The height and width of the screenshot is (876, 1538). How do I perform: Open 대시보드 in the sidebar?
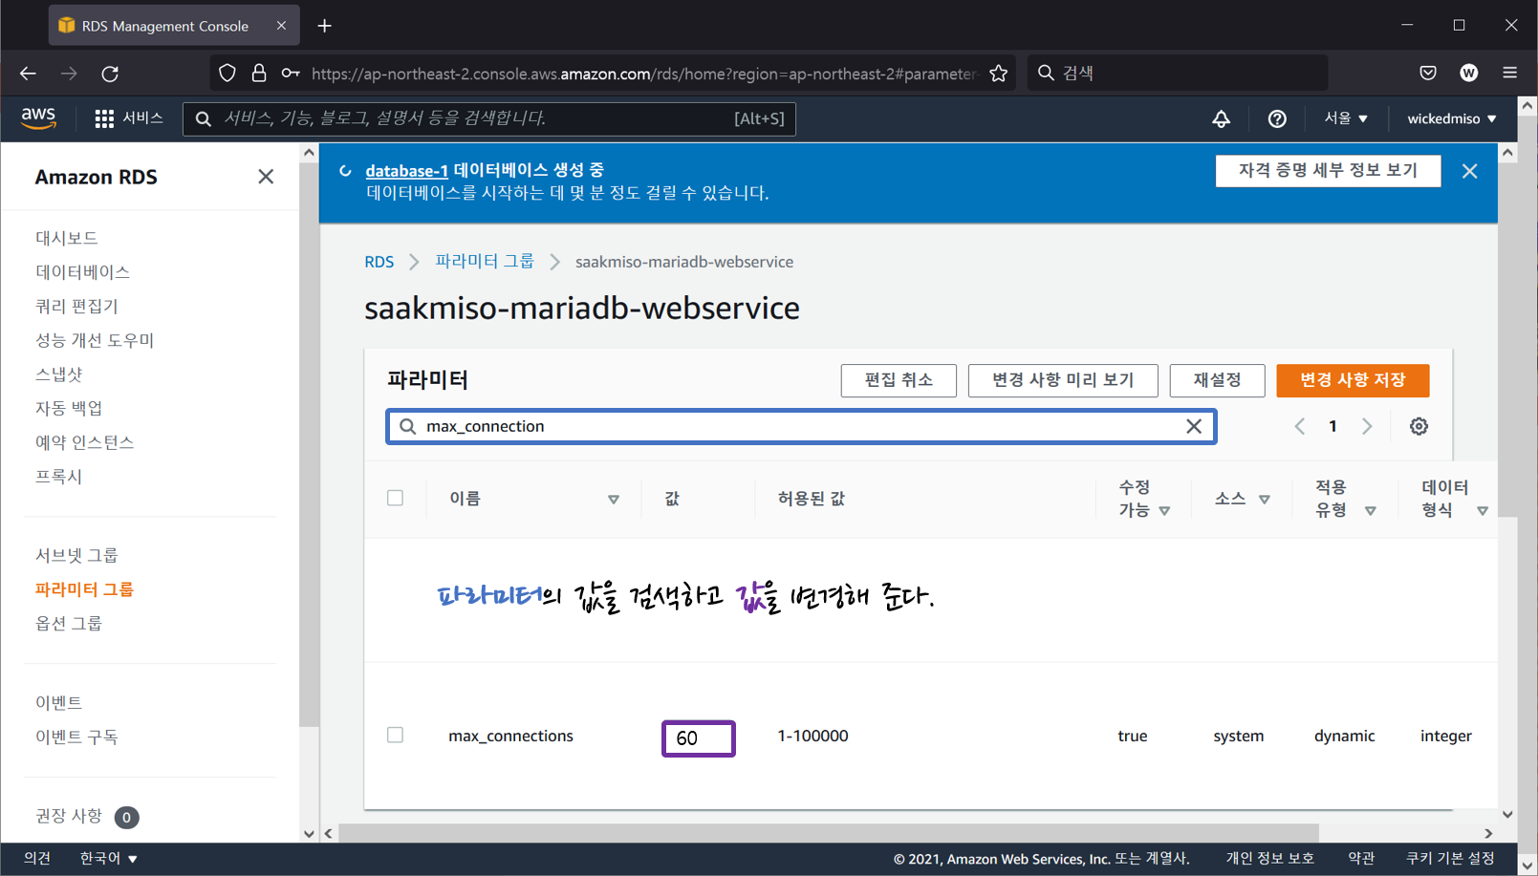click(67, 238)
